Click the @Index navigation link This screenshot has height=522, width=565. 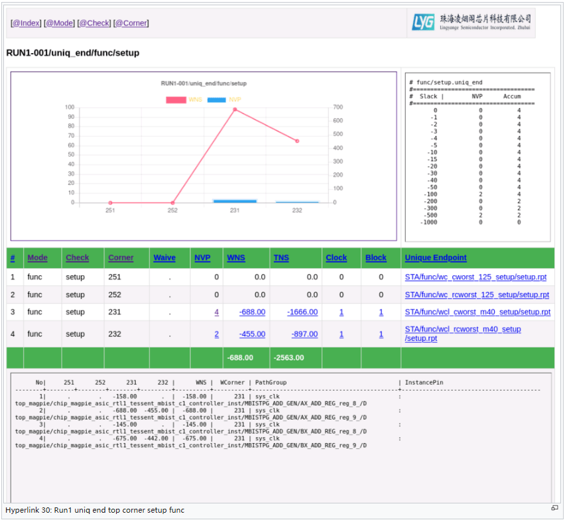[x=26, y=23]
